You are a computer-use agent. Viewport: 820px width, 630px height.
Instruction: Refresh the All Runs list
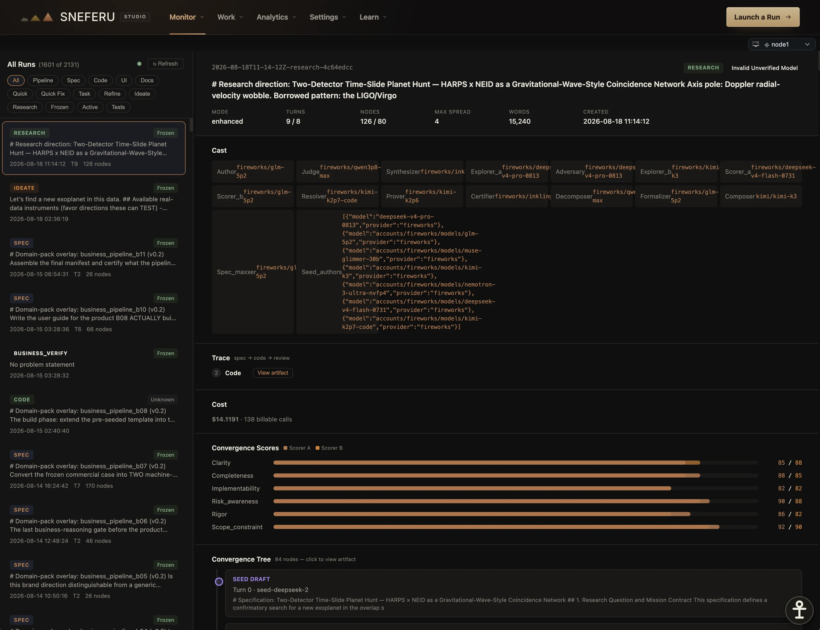coord(165,64)
